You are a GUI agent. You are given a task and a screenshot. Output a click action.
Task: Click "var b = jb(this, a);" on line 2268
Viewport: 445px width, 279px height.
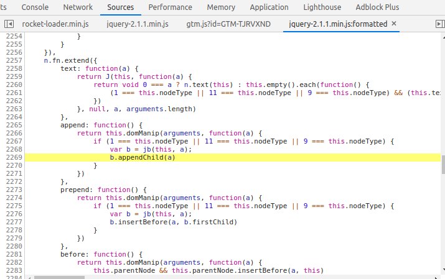[x=151, y=149]
